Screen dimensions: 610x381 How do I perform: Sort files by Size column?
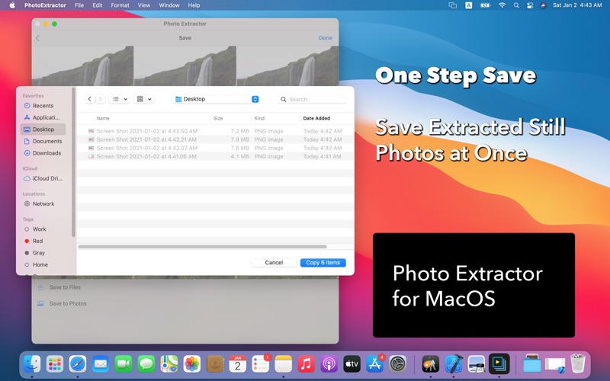(218, 118)
